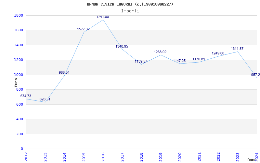The image size is (260, 163).
Task: Click the 2019 x-axis year label
Action: [161, 157]
